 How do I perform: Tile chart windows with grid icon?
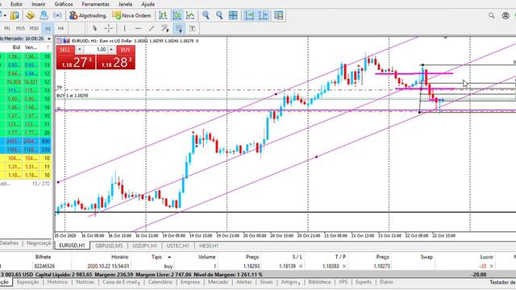click(x=233, y=15)
